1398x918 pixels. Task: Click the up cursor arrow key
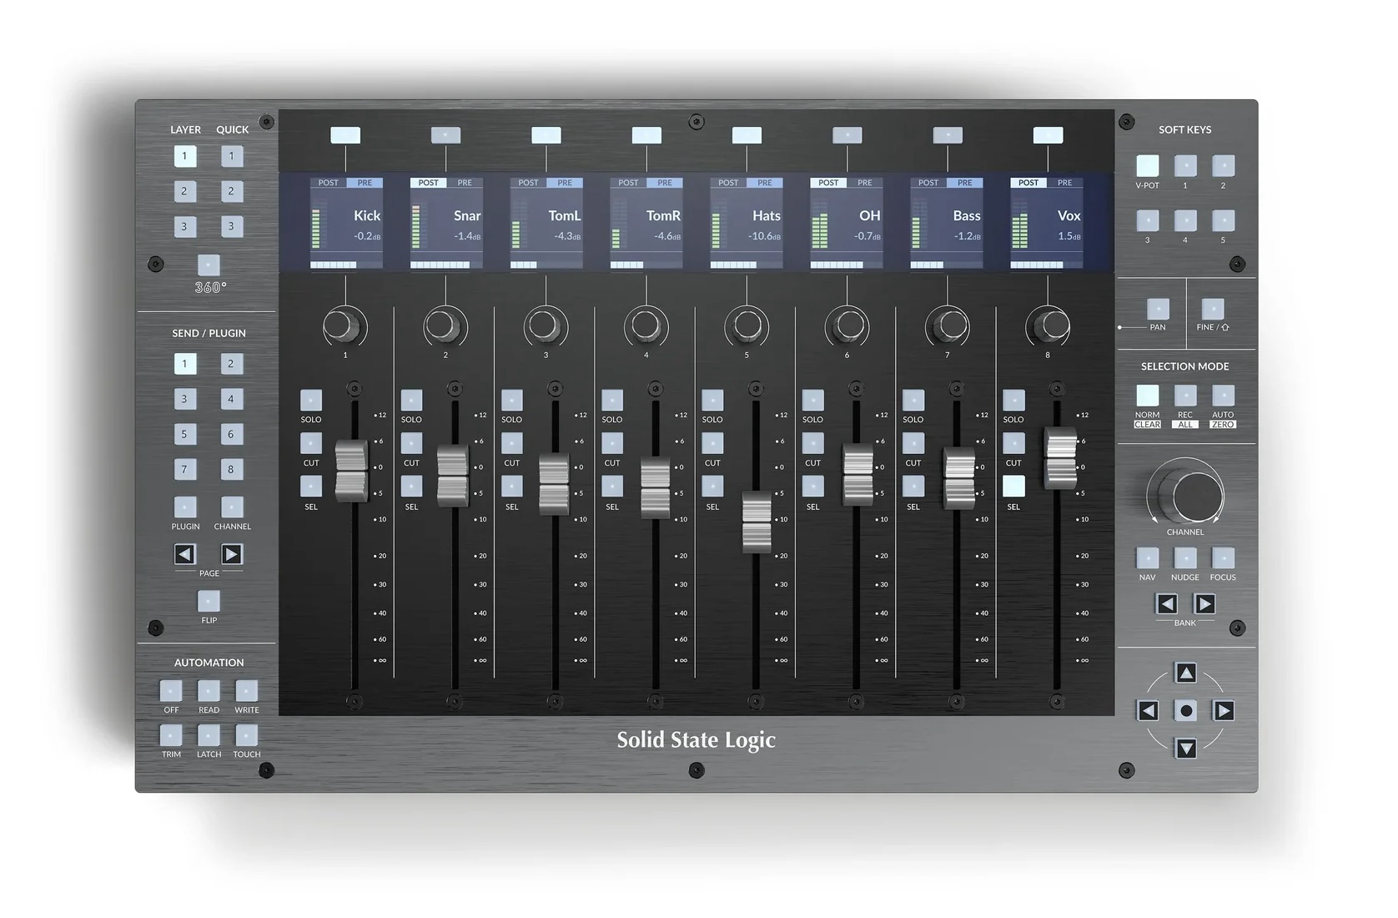(x=1186, y=673)
